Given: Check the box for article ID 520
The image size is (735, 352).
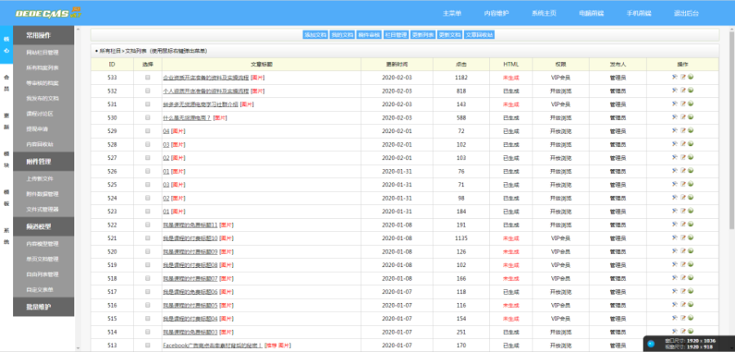Looking at the screenshot, I should (148, 251).
